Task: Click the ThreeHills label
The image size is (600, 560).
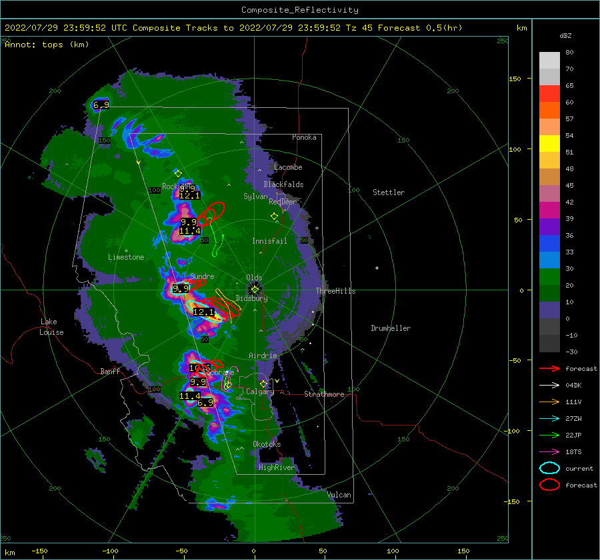Action: tap(335, 291)
